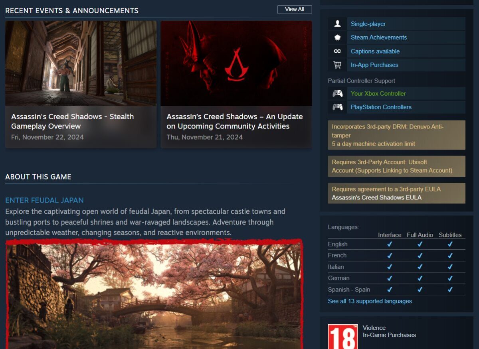Image resolution: width=479 pixels, height=349 pixels.
Task: Click the In-App Purchases cart icon
Action: pos(337,65)
